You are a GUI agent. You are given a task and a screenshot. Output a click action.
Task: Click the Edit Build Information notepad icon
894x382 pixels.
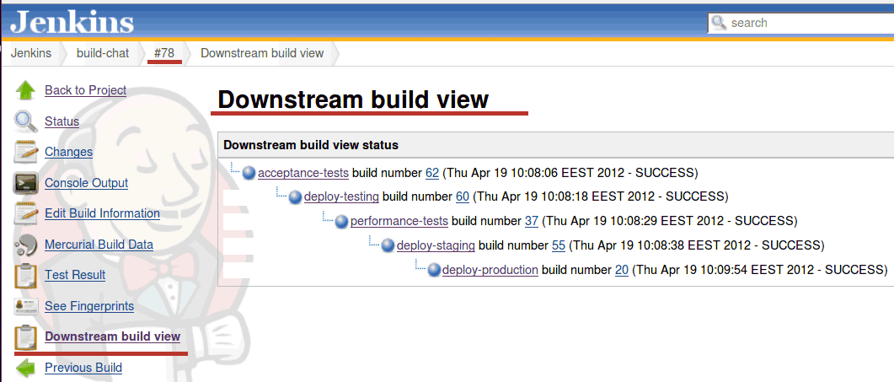coord(25,213)
